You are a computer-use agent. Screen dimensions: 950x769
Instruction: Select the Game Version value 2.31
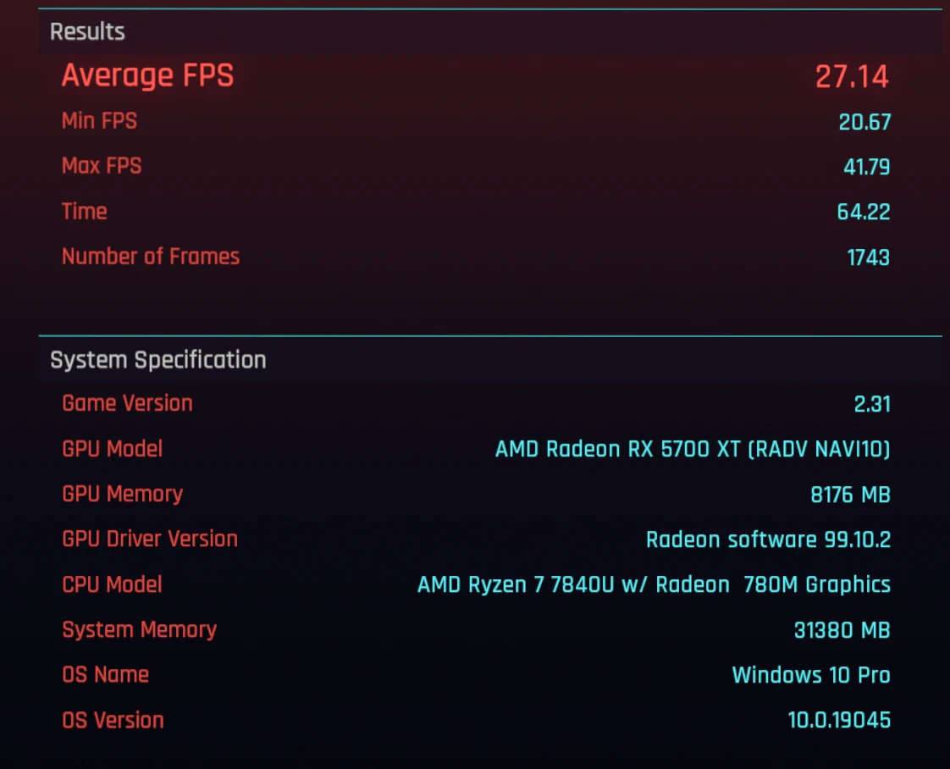coord(872,404)
